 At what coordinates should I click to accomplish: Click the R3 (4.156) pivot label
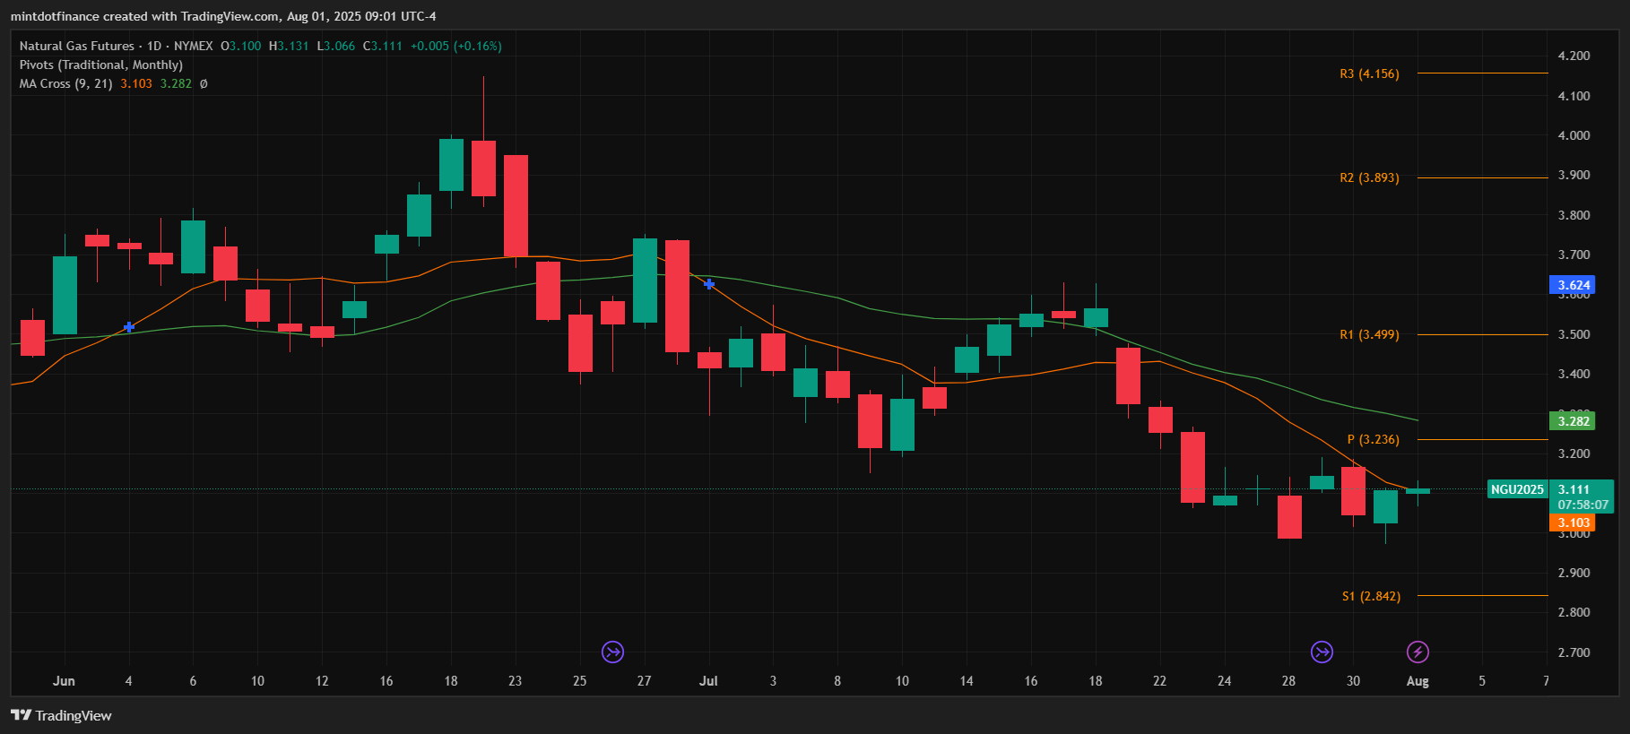tap(1369, 73)
